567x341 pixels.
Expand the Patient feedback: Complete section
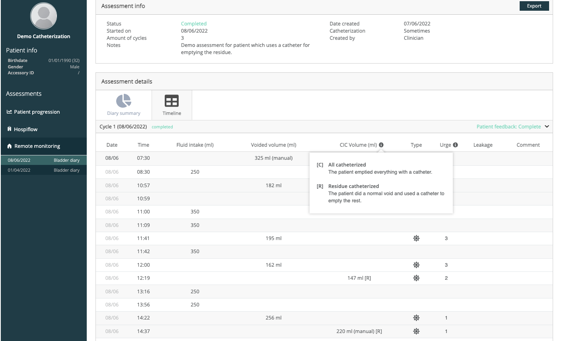tap(509, 127)
